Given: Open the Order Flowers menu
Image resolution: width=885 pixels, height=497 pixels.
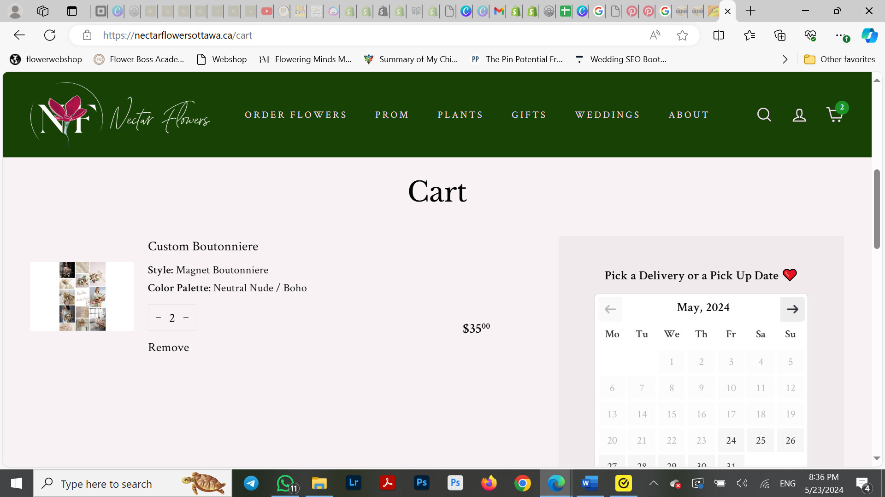Looking at the screenshot, I should pyautogui.click(x=296, y=115).
